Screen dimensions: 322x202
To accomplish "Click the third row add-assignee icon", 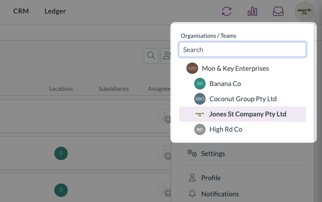I will point(165,190).
